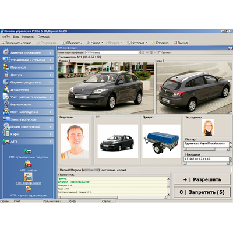Click the Параметры доступа icon

6,82
